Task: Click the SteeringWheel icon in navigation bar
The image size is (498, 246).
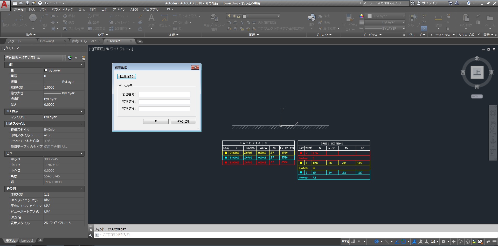Action: (493, 113)
